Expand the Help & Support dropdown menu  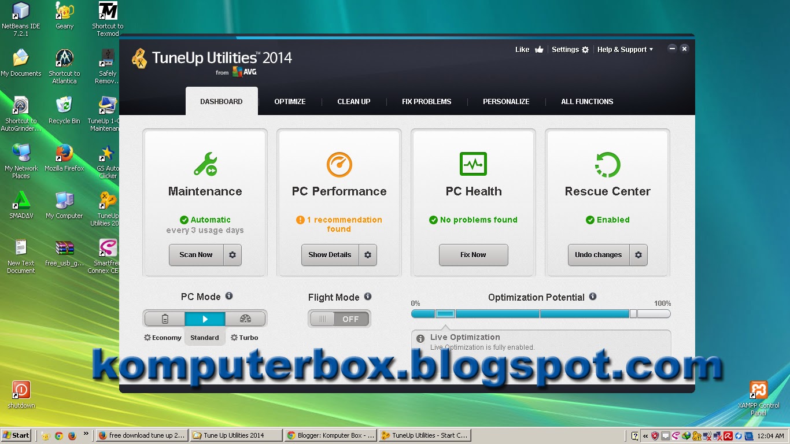click(625, 50)
